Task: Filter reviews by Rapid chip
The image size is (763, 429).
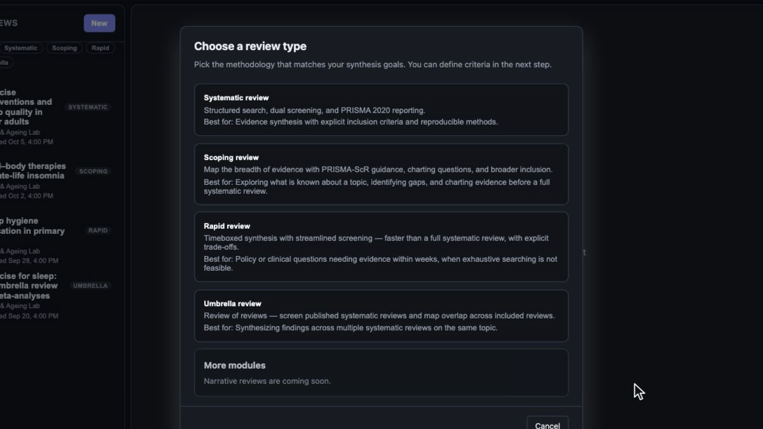Action: click(100, 48)
